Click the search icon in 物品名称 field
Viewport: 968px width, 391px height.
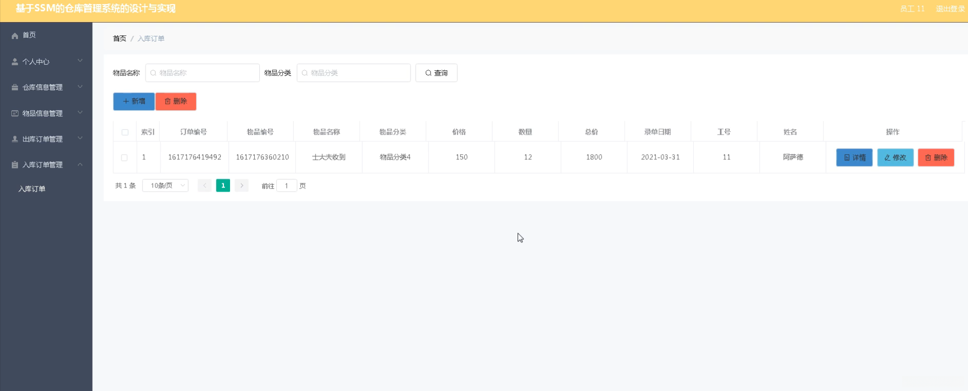click(x=153, y=73)
